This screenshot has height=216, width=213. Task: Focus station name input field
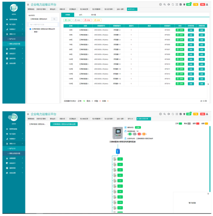[x=40, y=19]
